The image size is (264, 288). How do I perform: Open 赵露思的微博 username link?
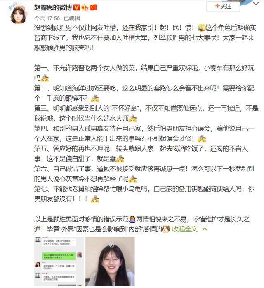tap(53, 7)
